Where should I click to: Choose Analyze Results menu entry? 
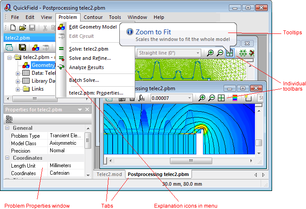[x=95, y=67]
